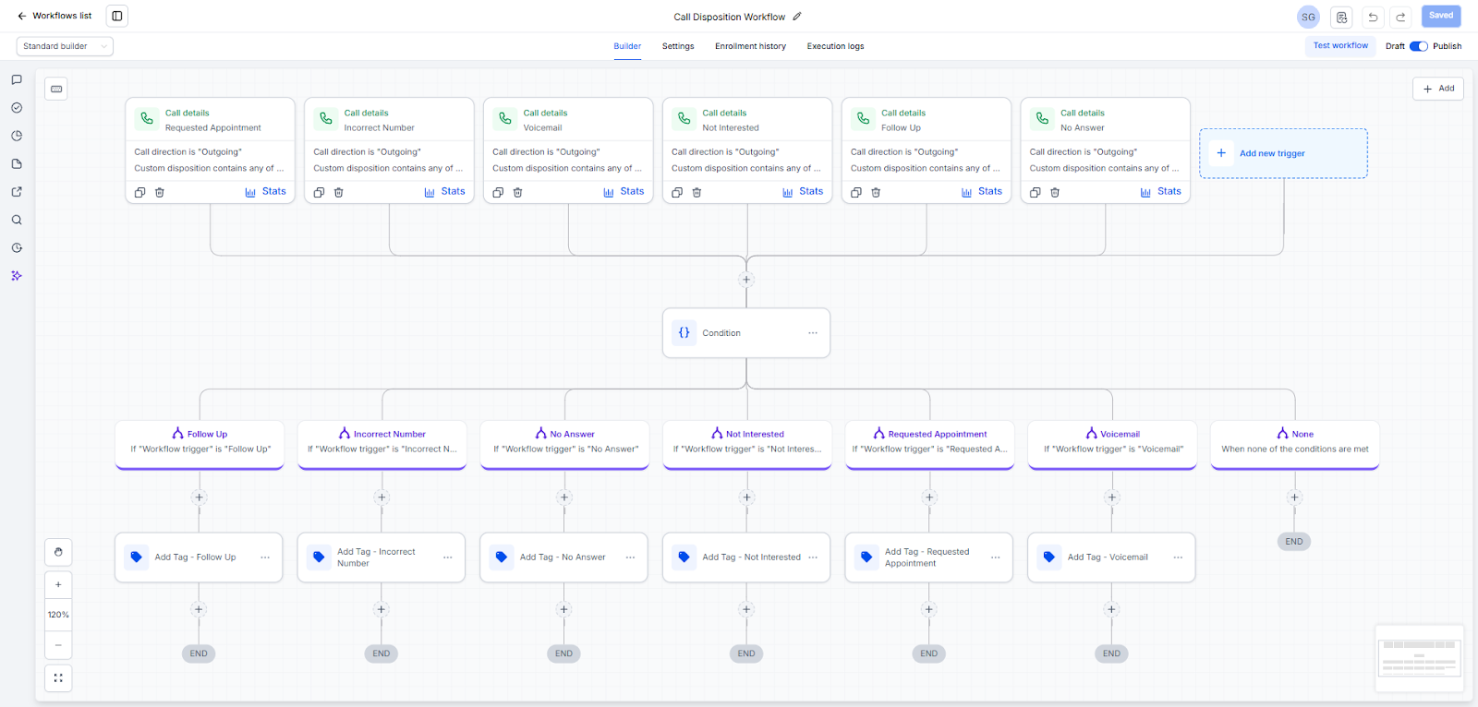The height and width of the screenshot is (707, 1478).
Task: Add a step above the Condition node
Action: (746, 280)
